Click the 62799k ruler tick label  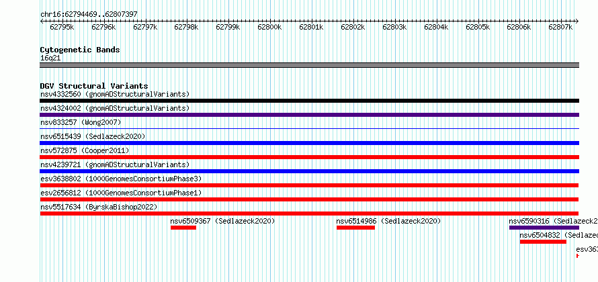(228, 27)
